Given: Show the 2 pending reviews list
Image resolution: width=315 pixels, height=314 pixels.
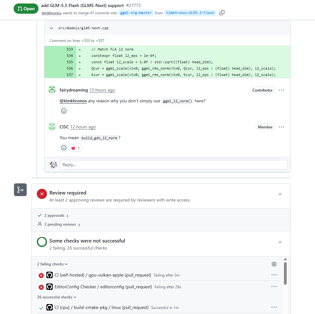Looking at the screenshot, I should [62, 224].
